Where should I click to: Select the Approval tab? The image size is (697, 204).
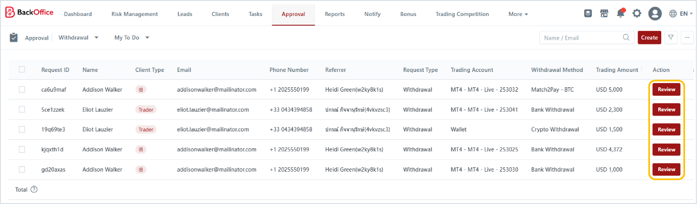[x=293, y=14]
